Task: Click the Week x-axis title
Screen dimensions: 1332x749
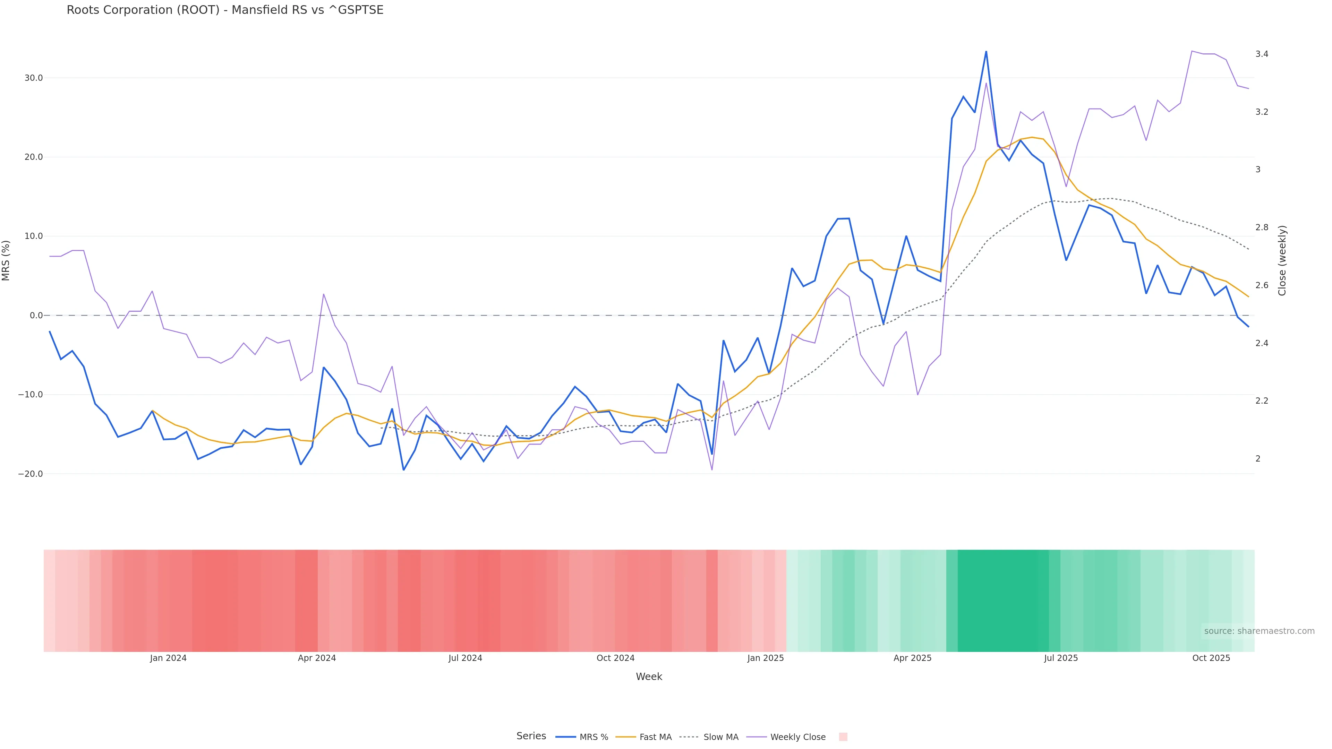Action: [x=649, y=677]
